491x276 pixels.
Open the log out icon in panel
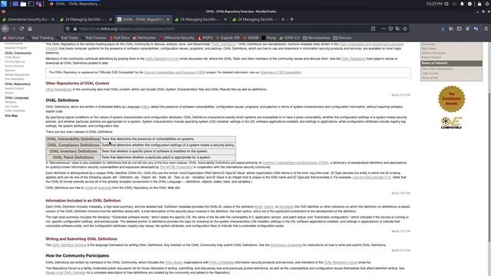[x=487, y=4]
